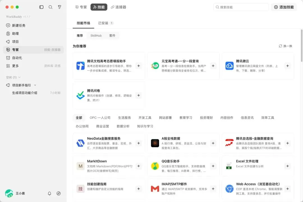Click the 腾讯自选股 chart icon
This screenshot has width=303, height=202.
click(x=229, y=143)
